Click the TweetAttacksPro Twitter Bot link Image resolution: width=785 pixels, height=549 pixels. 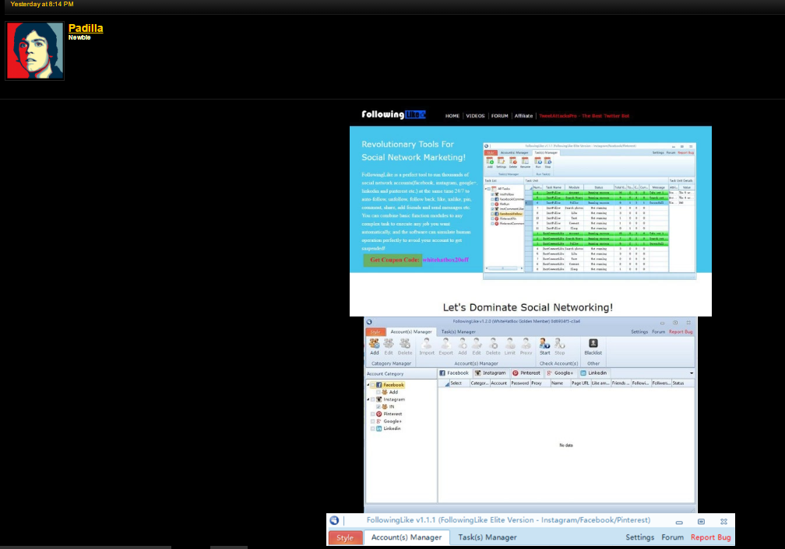(584, 116)
